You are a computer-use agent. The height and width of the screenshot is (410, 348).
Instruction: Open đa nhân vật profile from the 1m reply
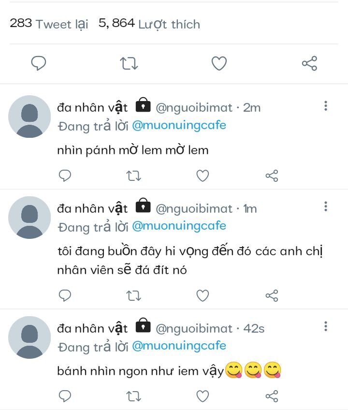(92, 208)
